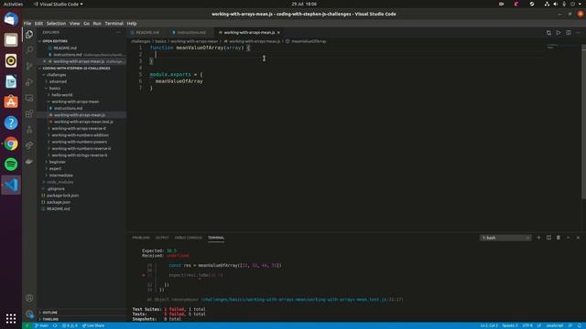Collapse the challenges folder
The height and width of the screenshot is (329, 586).
56,75
